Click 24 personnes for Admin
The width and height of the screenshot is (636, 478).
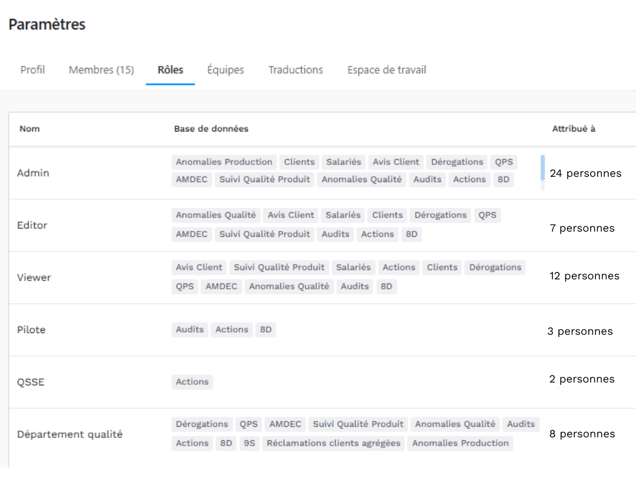(585, 173)
